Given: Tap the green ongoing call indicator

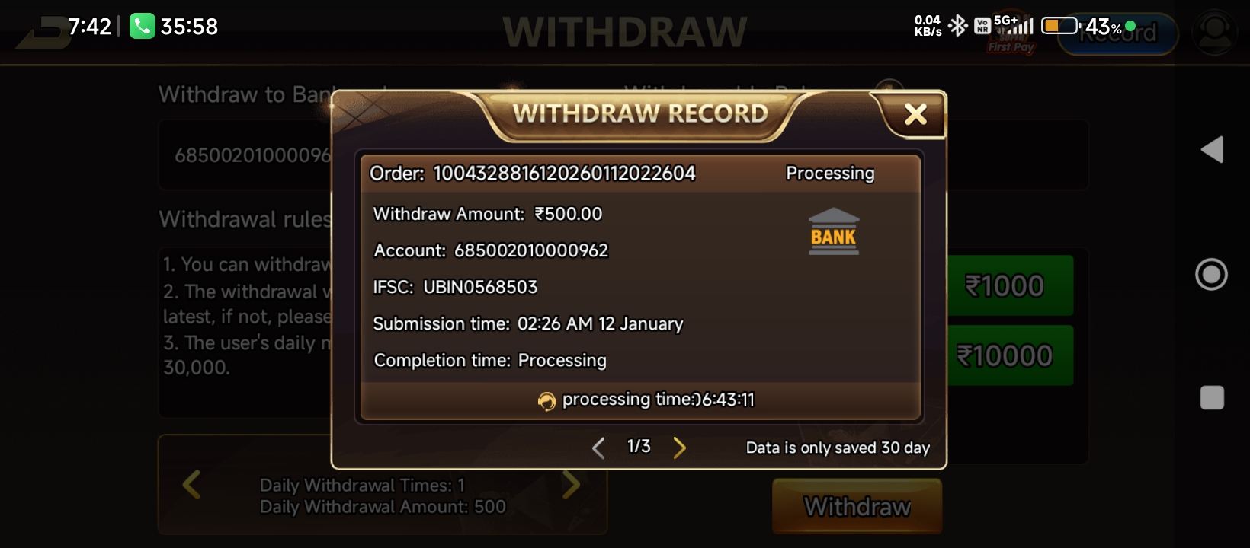Looking at the screenshot, I should (x=143, y=27).
